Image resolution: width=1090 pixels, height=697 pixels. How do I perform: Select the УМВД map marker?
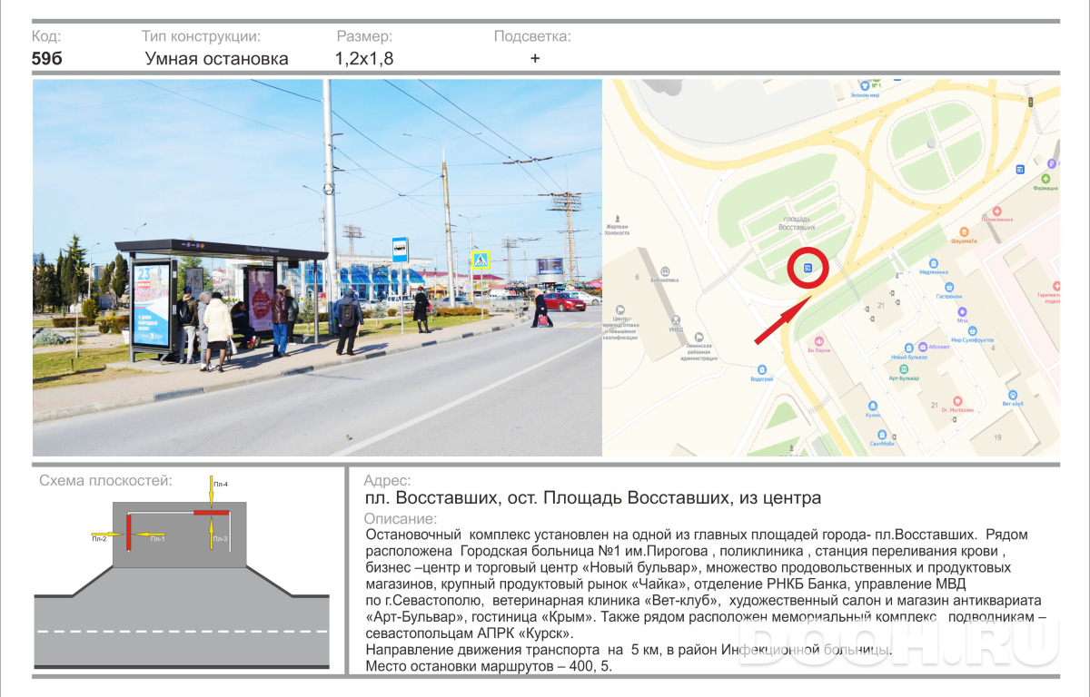tap(676, 319)
